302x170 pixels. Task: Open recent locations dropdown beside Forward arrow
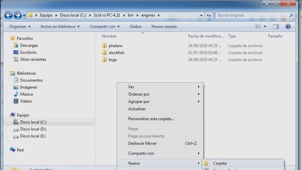click(x=24, y=16)
